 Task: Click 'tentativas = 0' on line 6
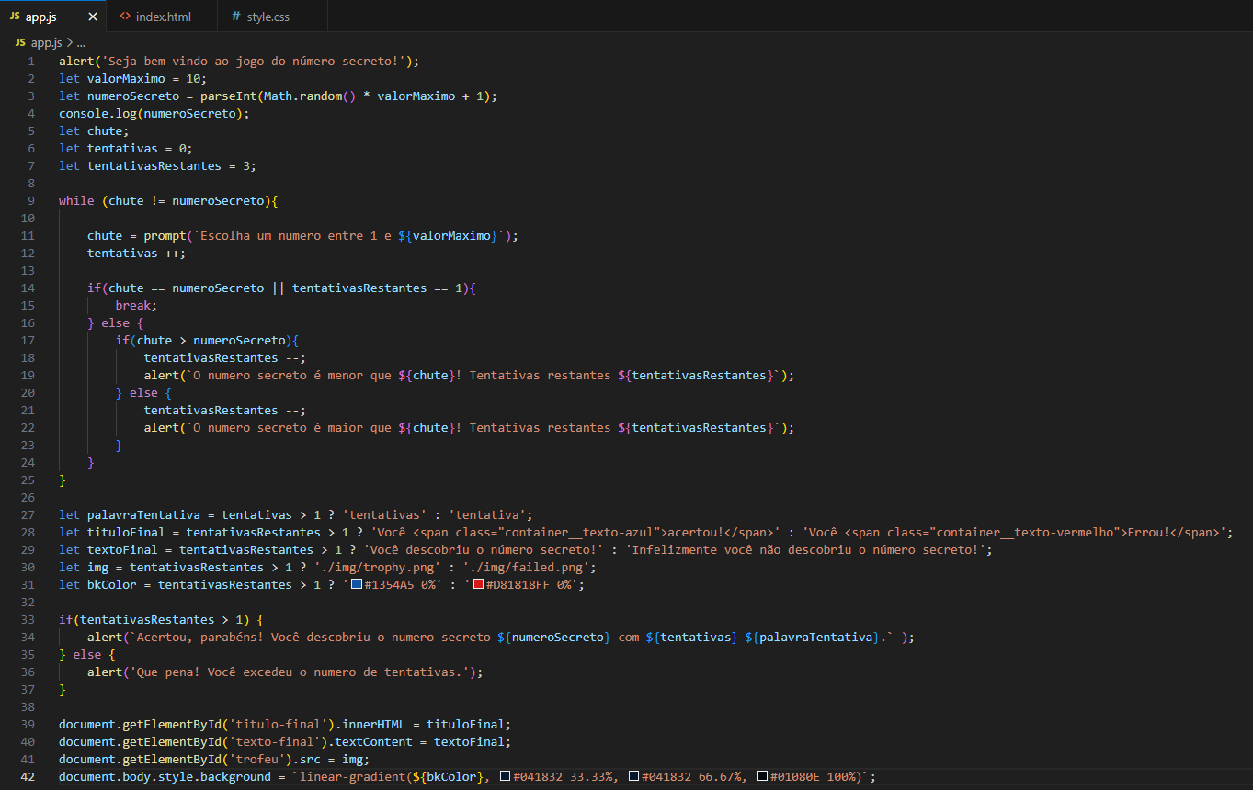pyautogui.click(x=136, y=149)
